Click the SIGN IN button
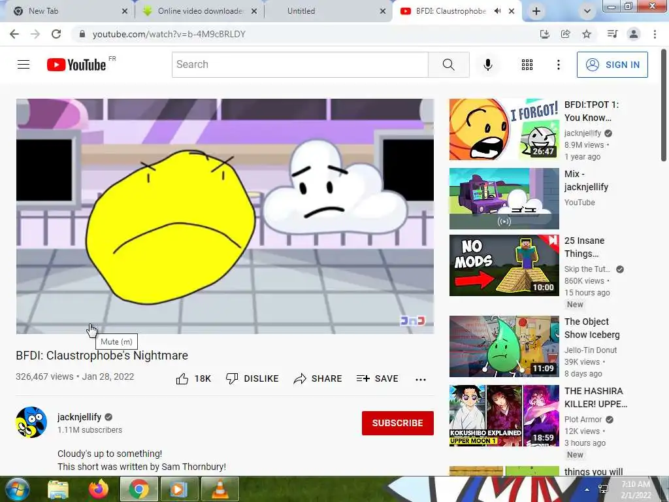Image resolution: width=669 pixels, height=502 pixels. (x=612, y=65)
